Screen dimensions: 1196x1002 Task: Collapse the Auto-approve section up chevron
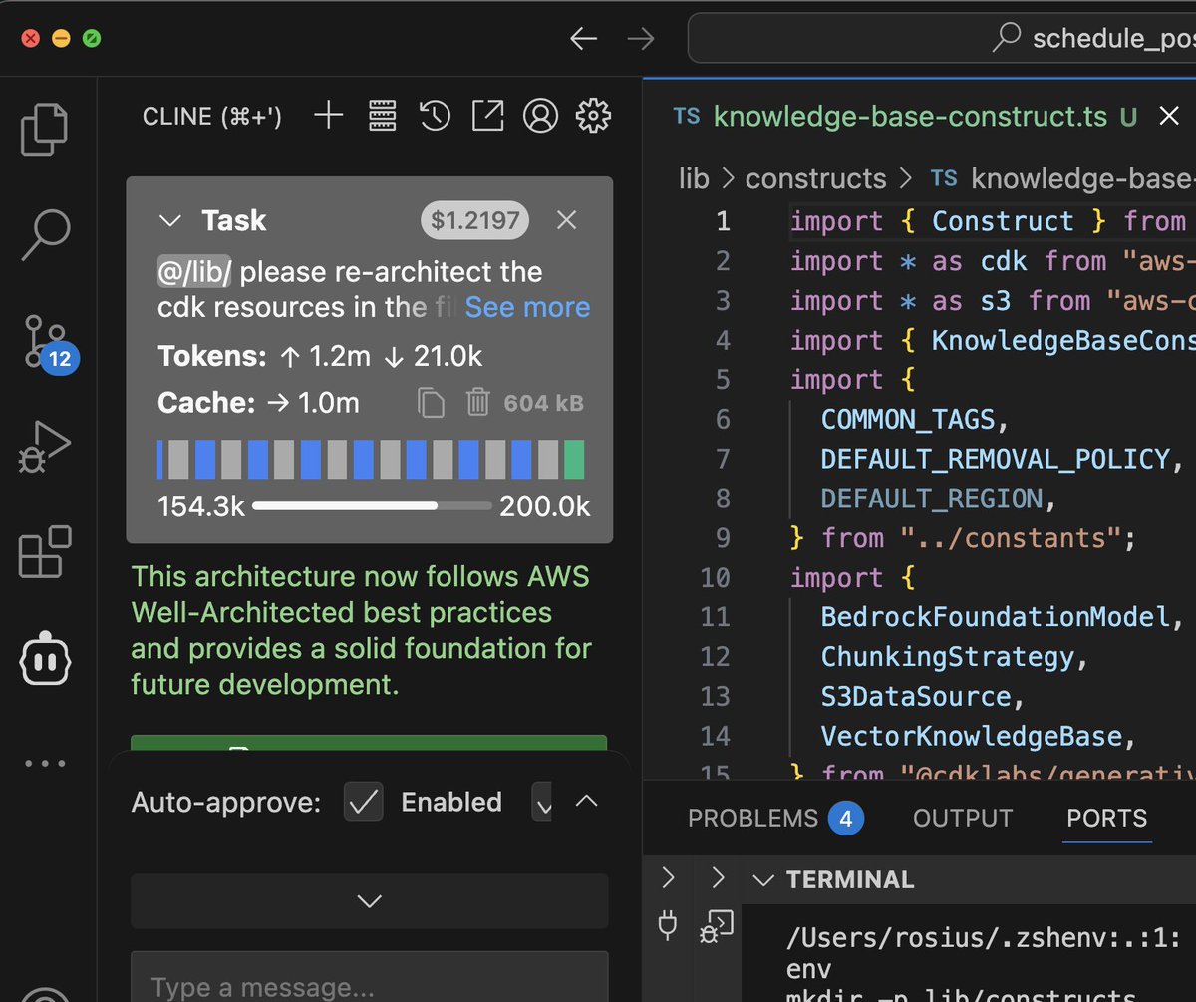click(x=587, y=801)
